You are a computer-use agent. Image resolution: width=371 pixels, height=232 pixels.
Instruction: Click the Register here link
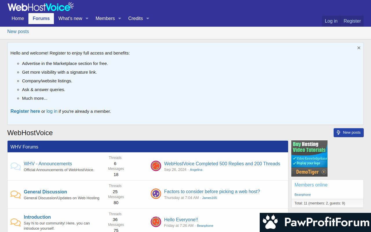[25, 111]
